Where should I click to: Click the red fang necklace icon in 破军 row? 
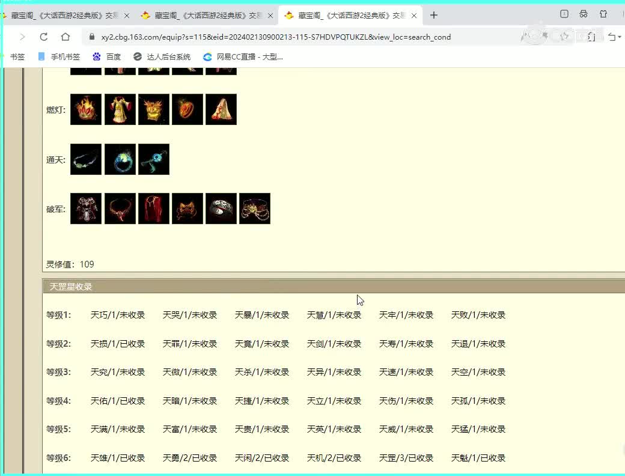click(120, 209)
